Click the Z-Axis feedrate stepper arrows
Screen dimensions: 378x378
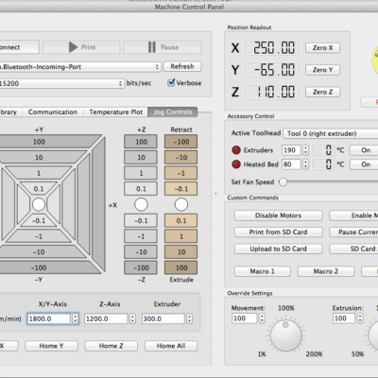click(x=132, y=318)
